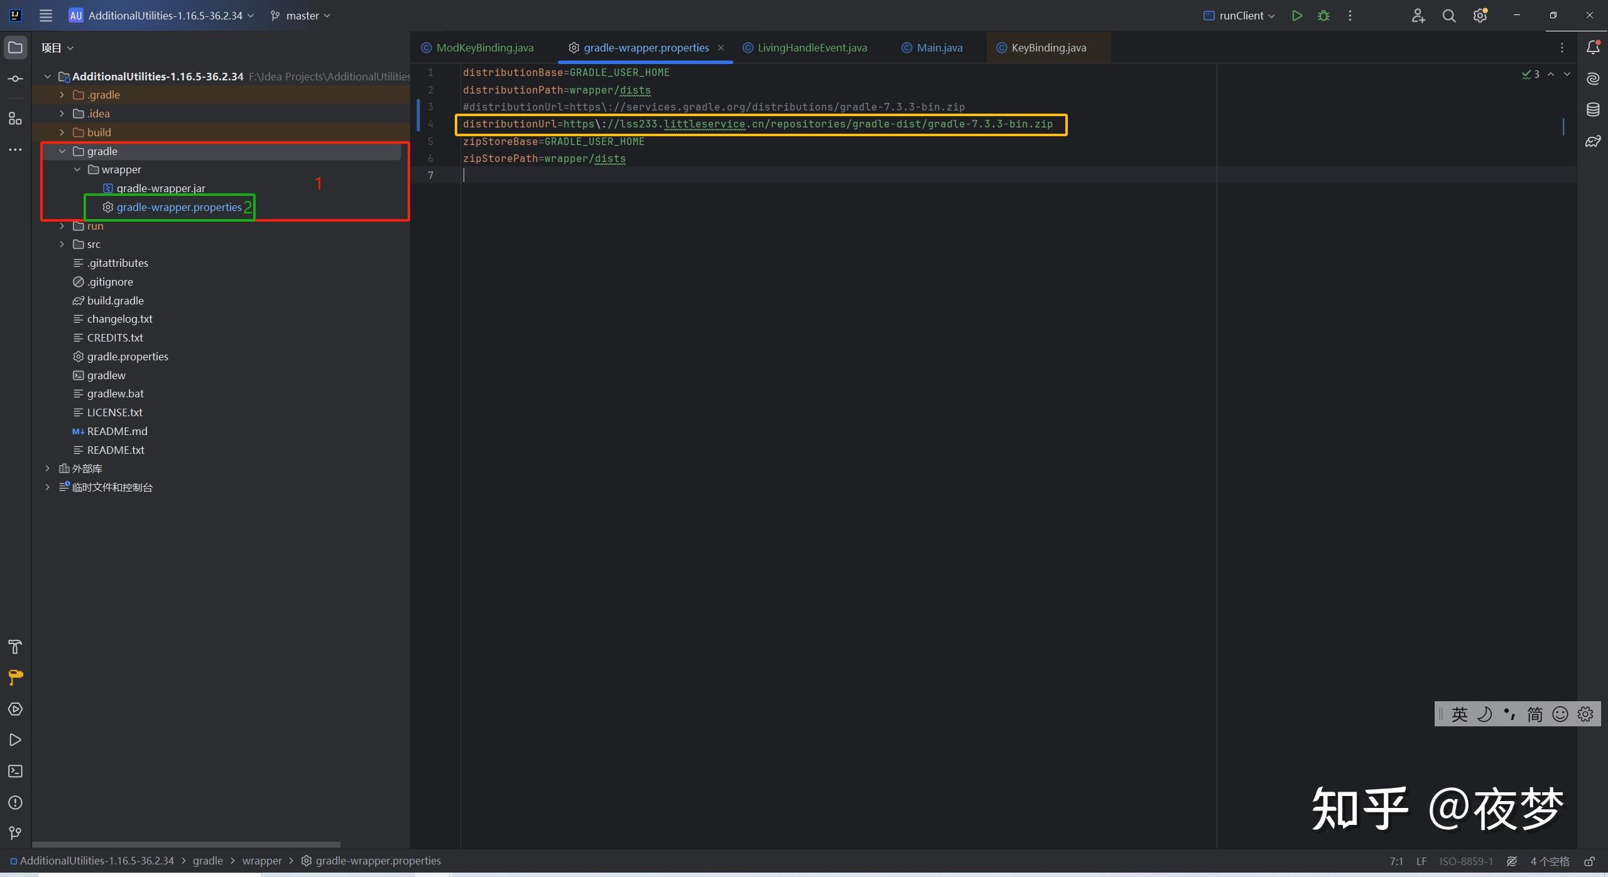
Task: Expand 外部库 node
Action: point(47,468)
